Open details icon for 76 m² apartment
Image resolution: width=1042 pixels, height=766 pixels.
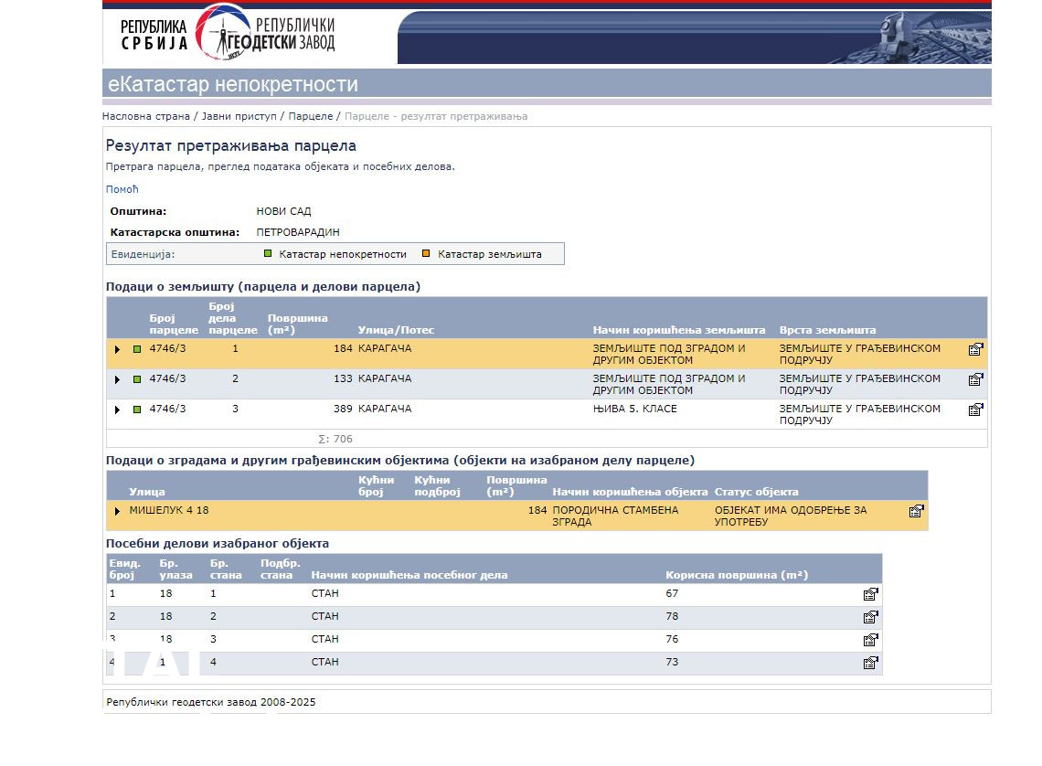point(870,640)
